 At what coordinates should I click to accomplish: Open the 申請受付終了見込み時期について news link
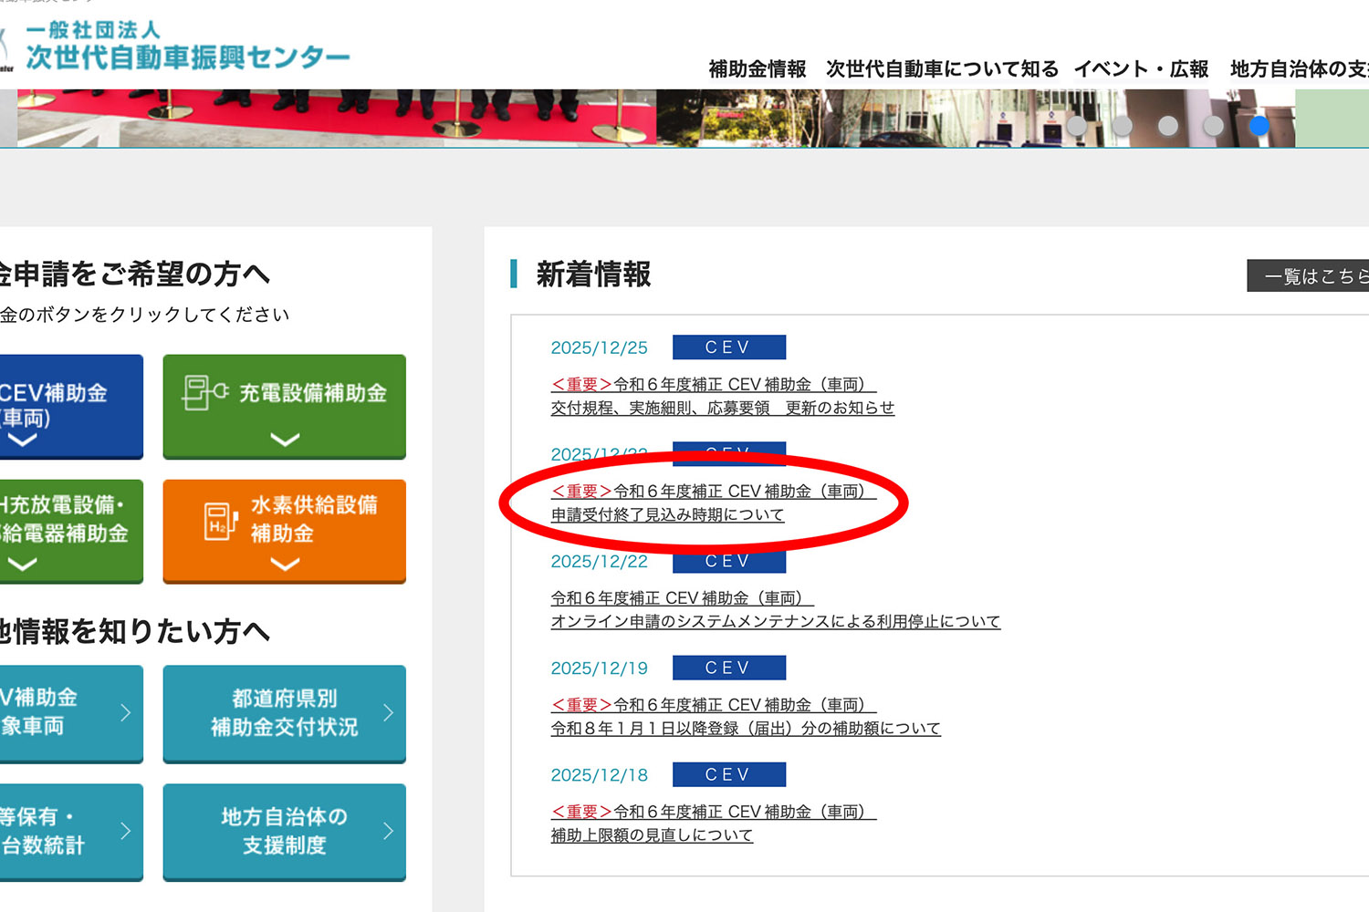tap(667, 515)
